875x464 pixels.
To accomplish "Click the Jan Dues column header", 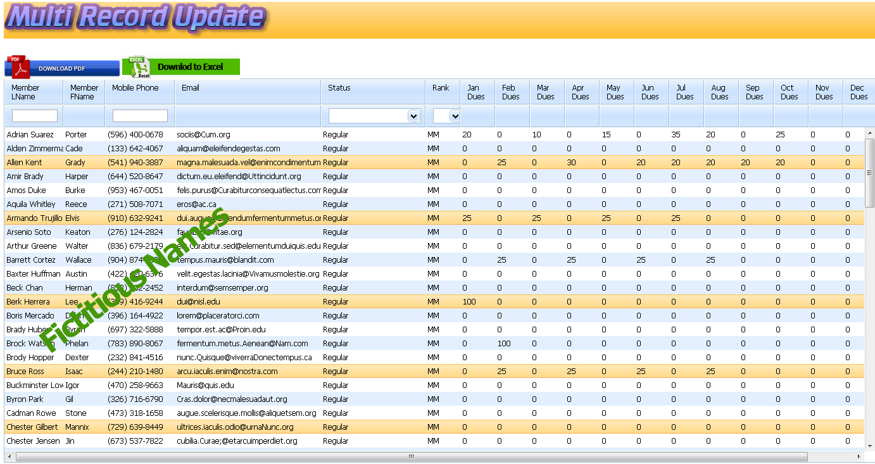I will (475, 92).
